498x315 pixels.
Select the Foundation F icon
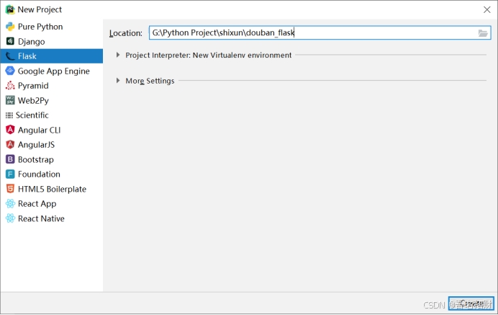click(x=10, y=174)
